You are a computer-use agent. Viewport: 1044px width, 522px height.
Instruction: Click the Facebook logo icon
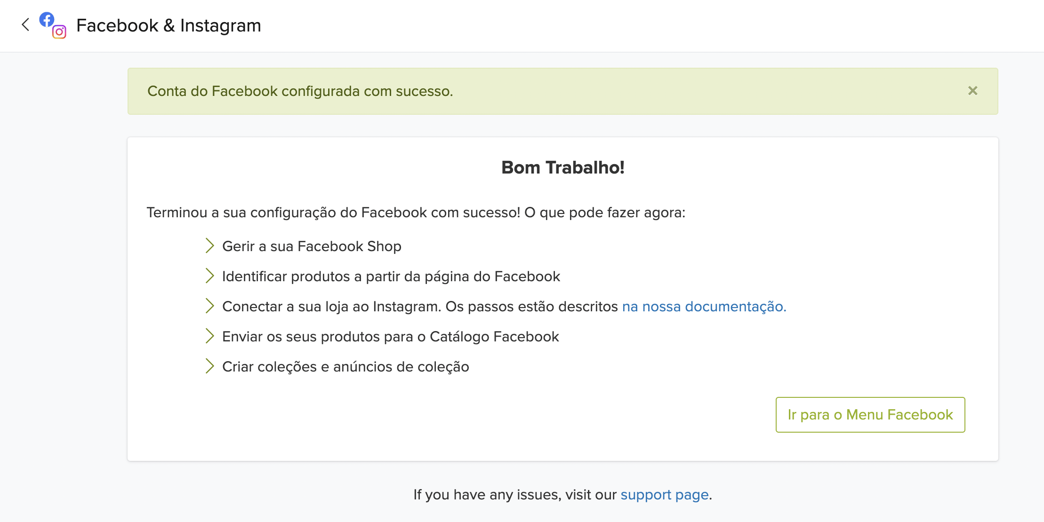[47, 19]
